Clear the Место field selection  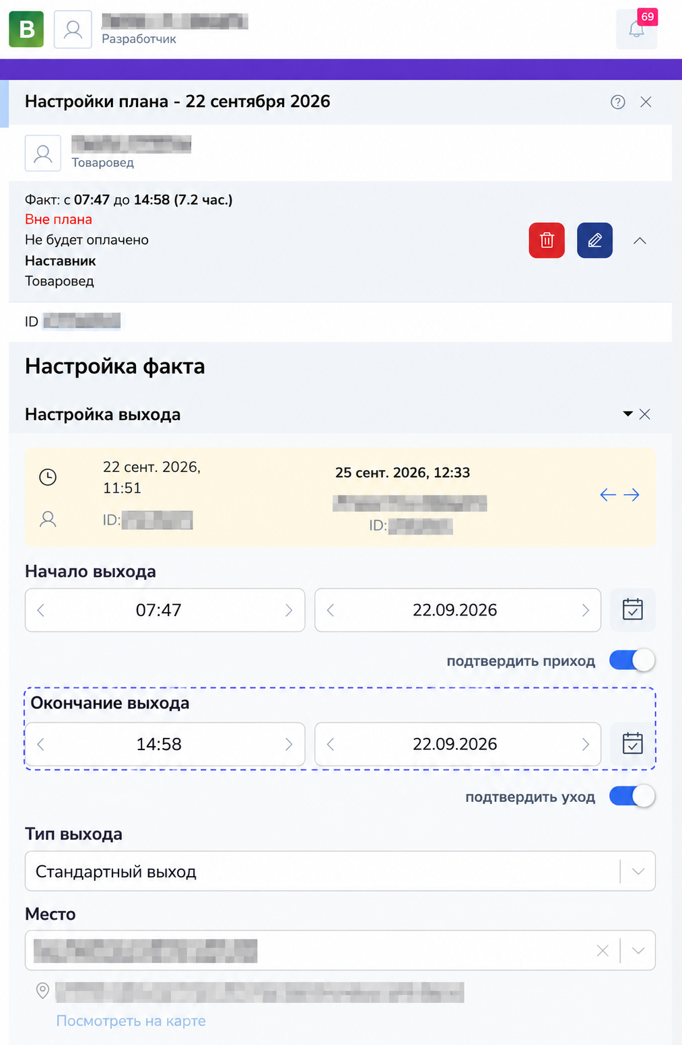(x=603, y=951)
